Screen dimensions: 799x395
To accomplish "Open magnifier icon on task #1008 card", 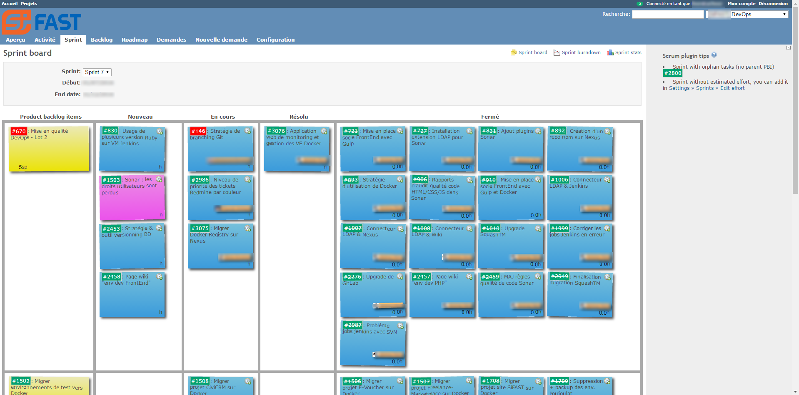I will (x=469, y=229).
